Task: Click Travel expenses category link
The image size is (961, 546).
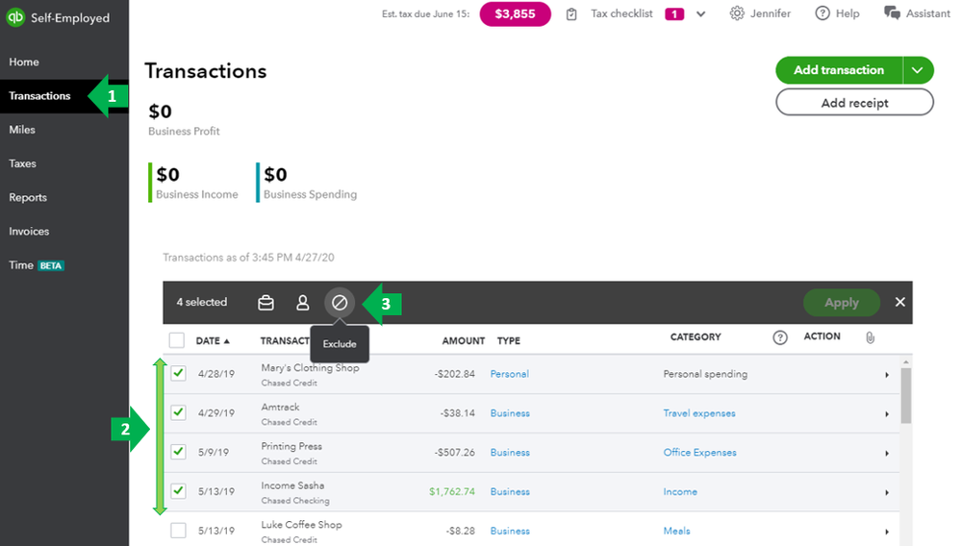Action: [x=699, y=413]
